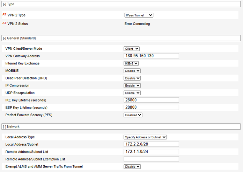This screenshot has height=172, width=243.
Task: Open the Dead Peer Detection dropdown
Action: coord(132,78)
